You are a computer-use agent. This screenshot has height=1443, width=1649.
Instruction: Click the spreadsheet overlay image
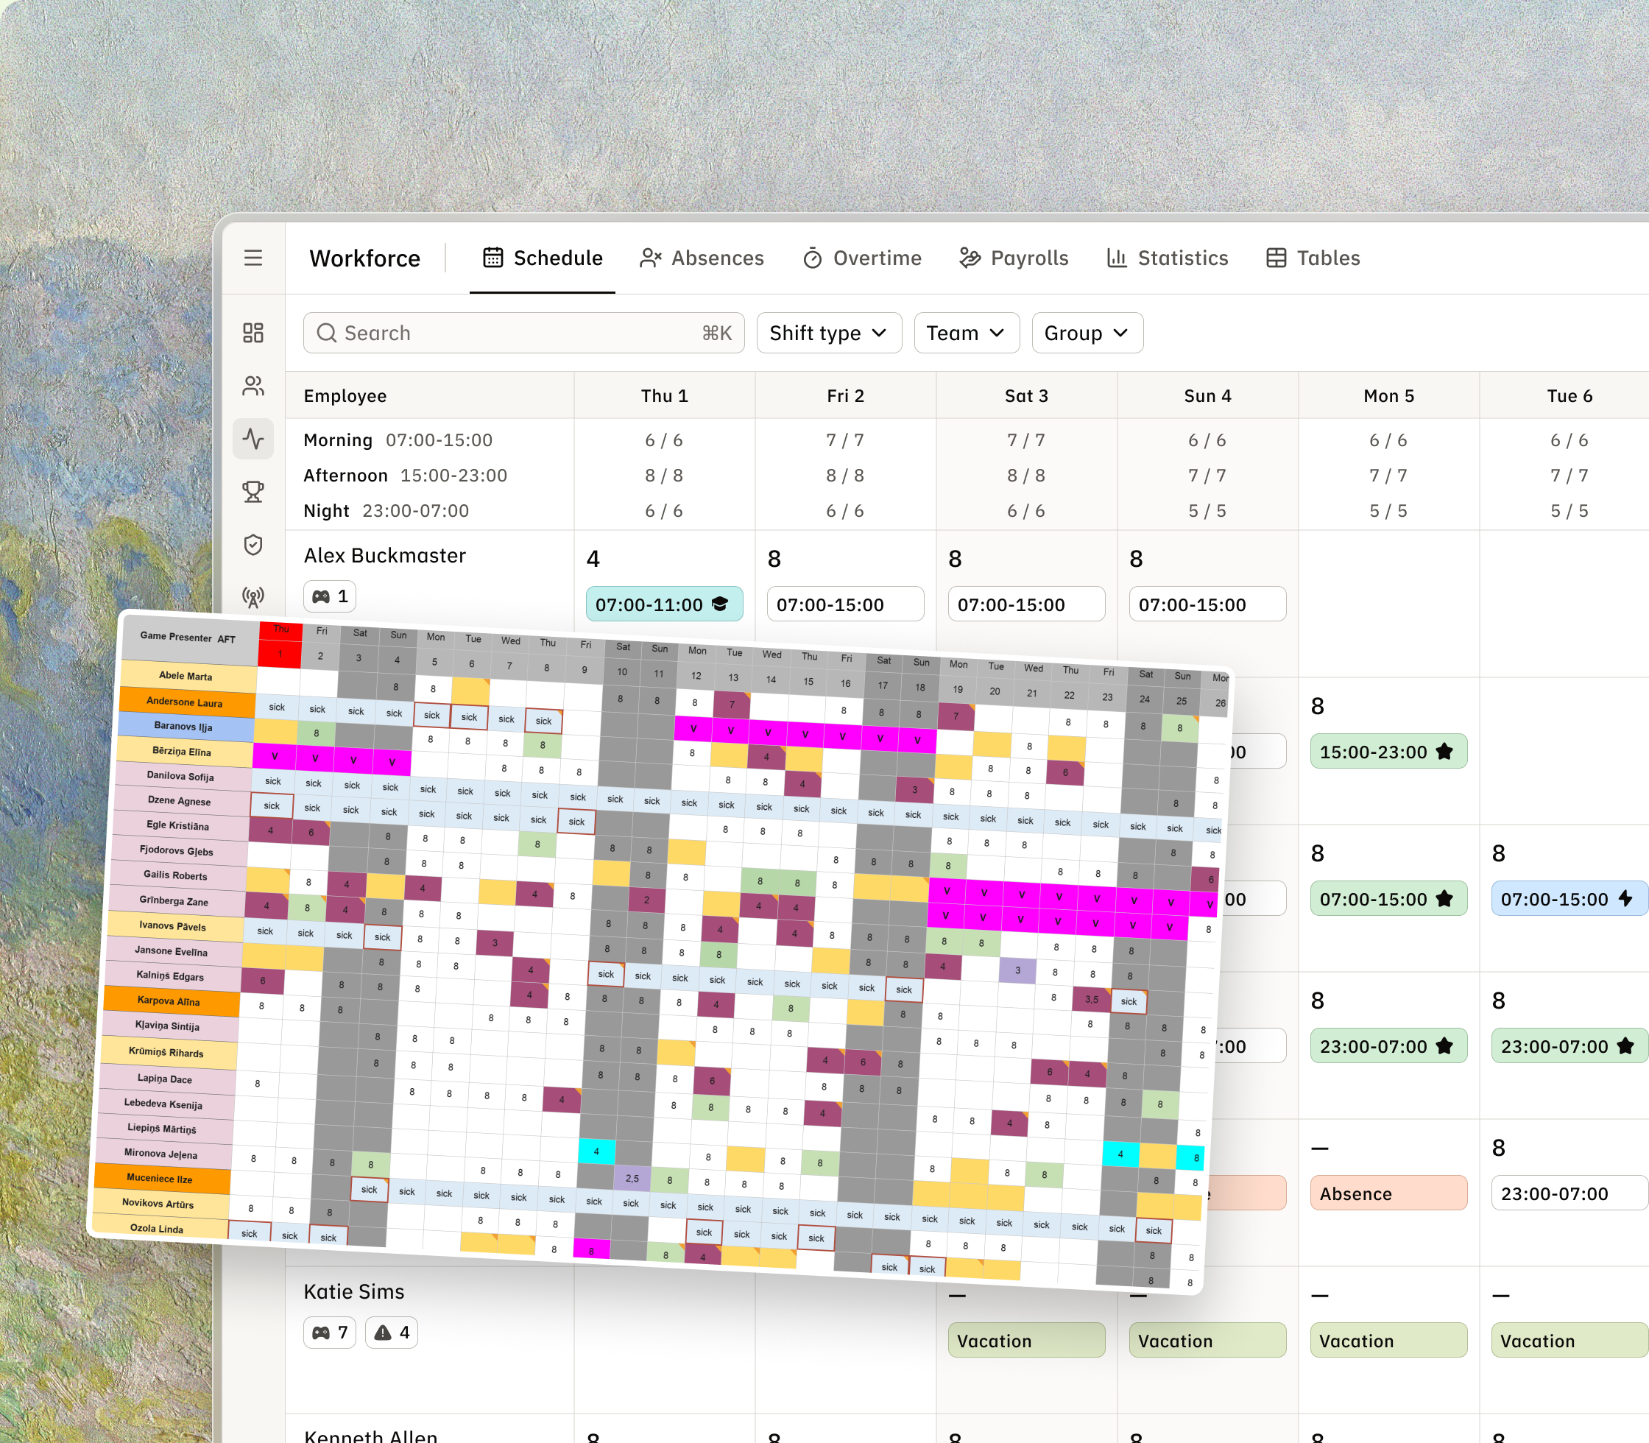(660, 953)
